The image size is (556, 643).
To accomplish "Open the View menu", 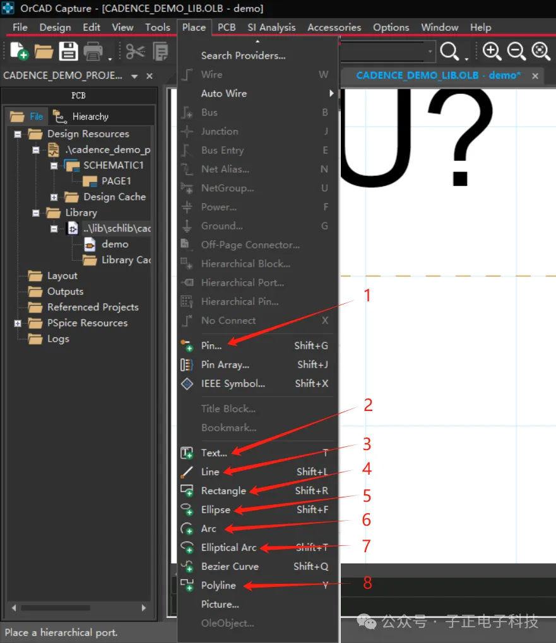I will click(122, 28).
